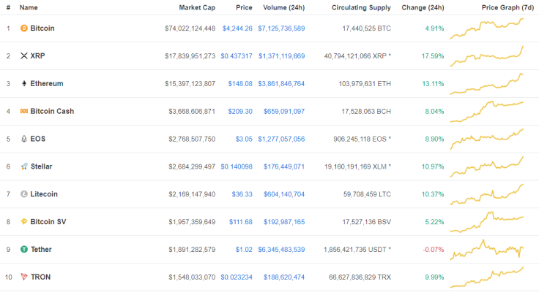Image resolution: width=539 pixels, height=292 pixels.
Task: Open the XRP name link
Action: 37,56
